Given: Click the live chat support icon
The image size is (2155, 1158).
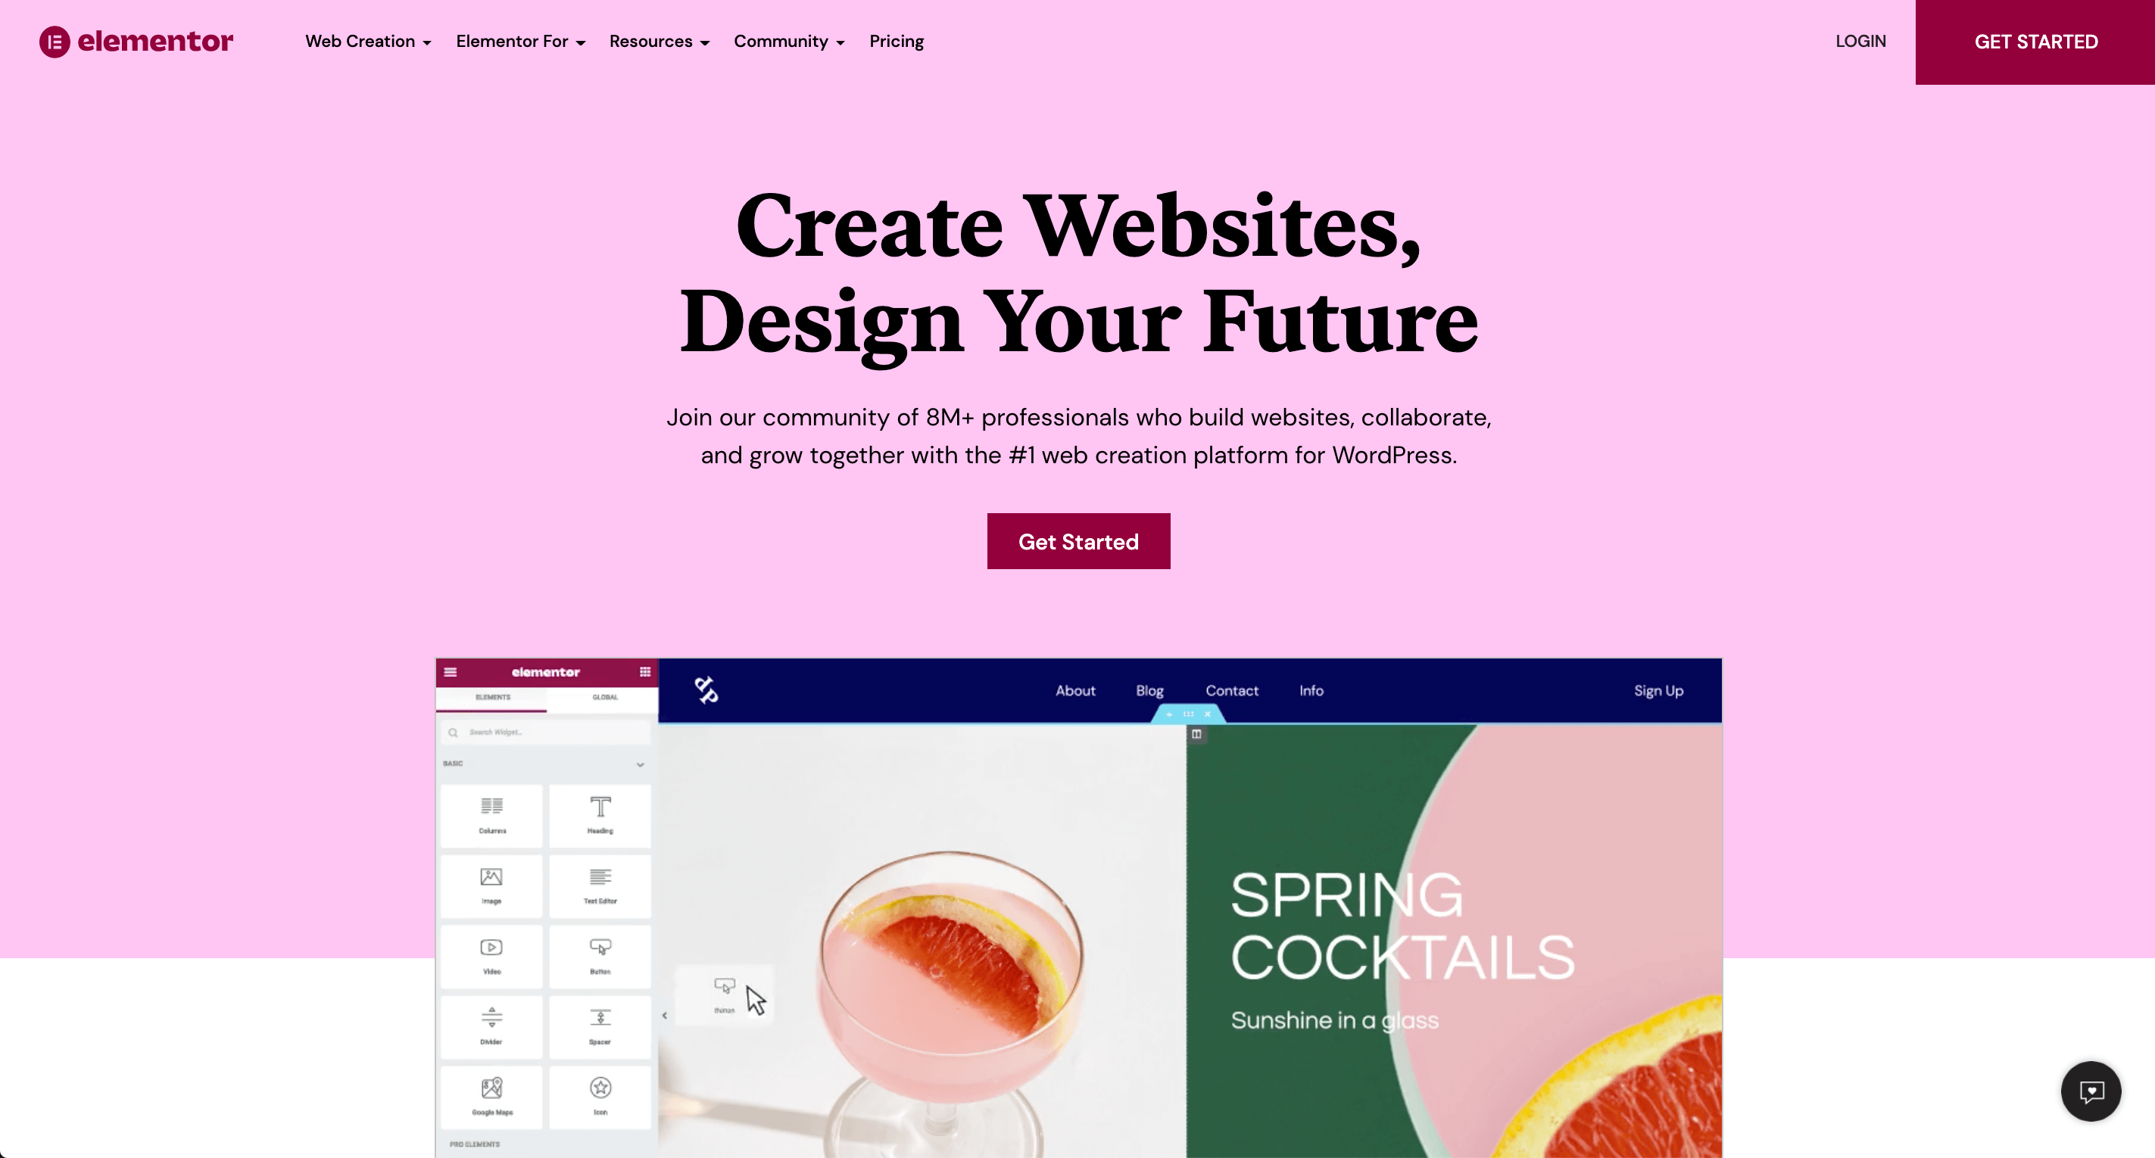Looking at the screenshot, I should pos(2091,1091).
